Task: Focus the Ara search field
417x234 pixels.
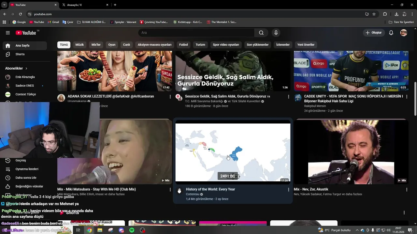Action: pos(196,32)
